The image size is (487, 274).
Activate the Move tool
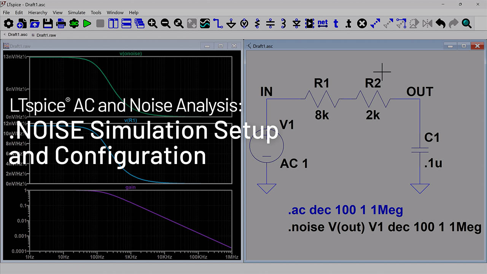point(388,24)
